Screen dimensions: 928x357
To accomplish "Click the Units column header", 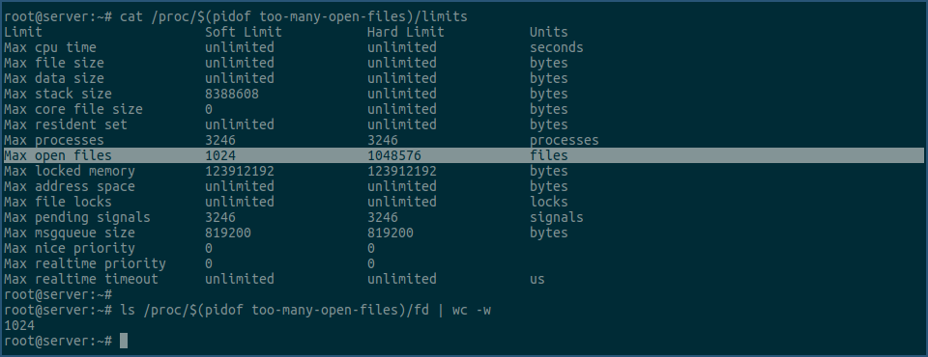I will click(549, 32).
